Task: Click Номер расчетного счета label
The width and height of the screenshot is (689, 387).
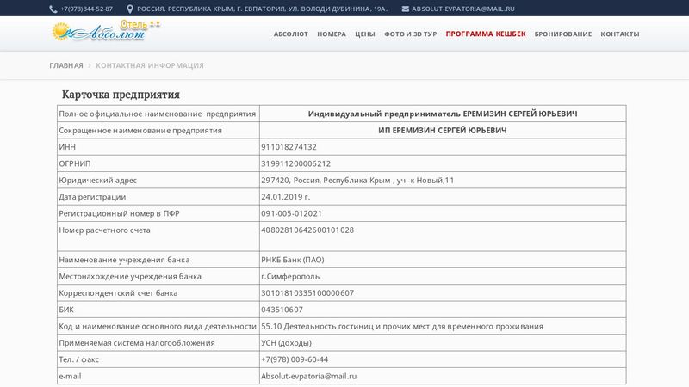Action: point(104,230)
